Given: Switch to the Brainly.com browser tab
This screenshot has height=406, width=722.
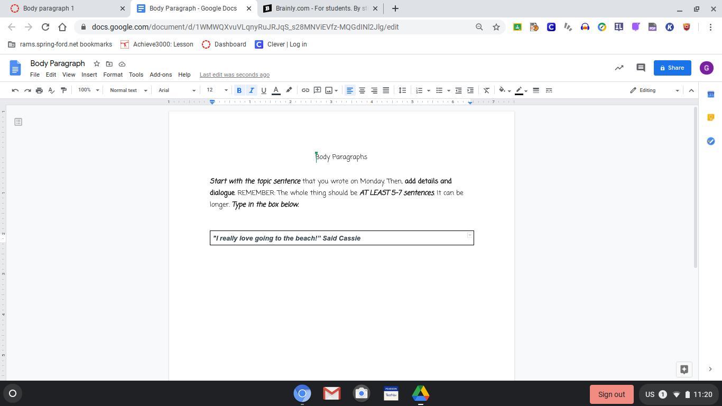Looking at the screenshot, I should coord(320,8).
